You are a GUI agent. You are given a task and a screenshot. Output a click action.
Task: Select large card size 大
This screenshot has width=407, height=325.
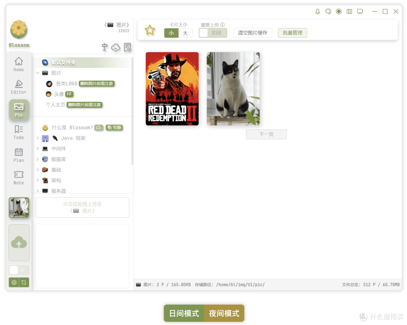[185, 33]
